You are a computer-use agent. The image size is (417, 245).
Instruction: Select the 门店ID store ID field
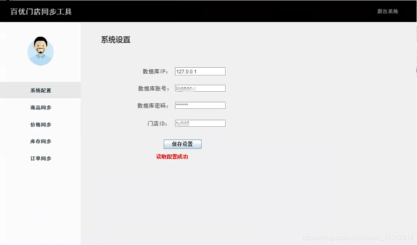click(x=200, y=123)
